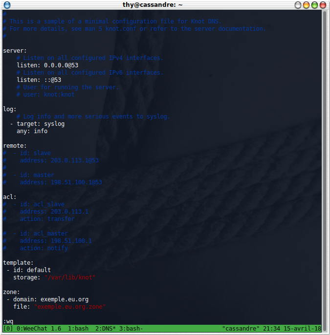Click the 21:34 clock in status bar
Image resolution: width=330 pixels, height=335 pixels.
click(x=271, y=328)
